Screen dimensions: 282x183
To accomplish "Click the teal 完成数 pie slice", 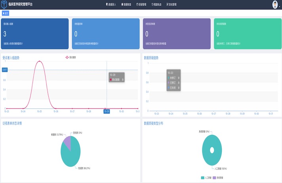I will [71, 155].
